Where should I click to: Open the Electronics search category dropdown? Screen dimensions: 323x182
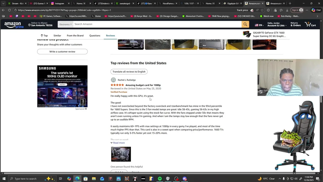pos(65,24)
